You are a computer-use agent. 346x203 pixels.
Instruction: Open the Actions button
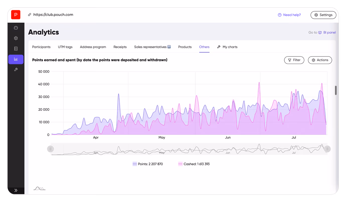[x=320, y=60]
